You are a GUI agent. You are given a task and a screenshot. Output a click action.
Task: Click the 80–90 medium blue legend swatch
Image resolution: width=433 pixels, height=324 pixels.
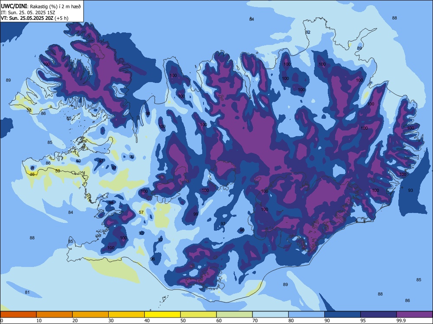(307, 314)
